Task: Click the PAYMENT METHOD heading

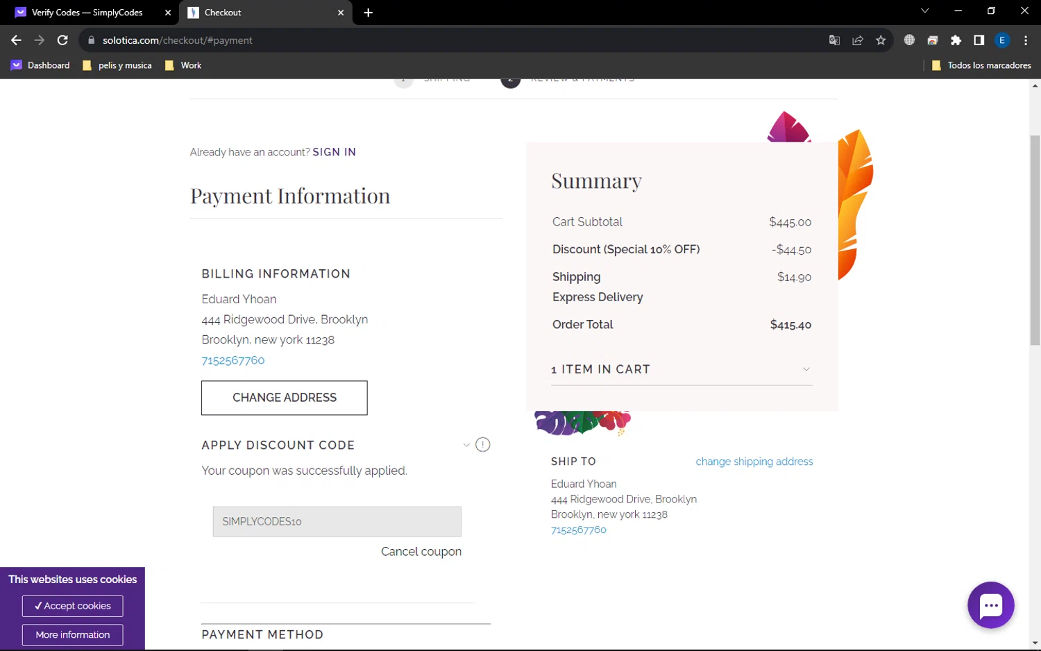Action: tap(262, 634)
